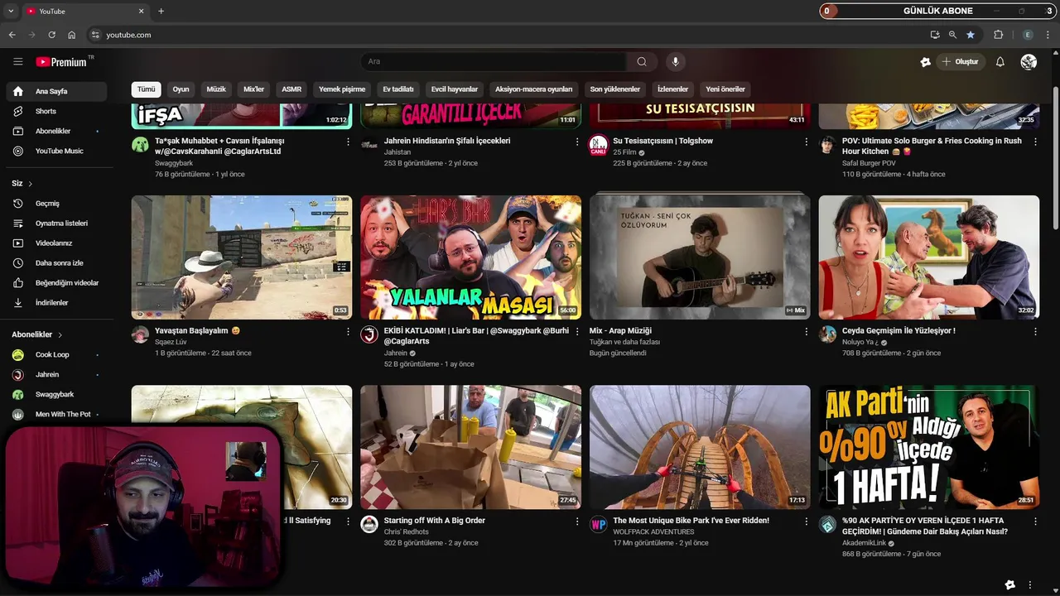Open the bike park video thumbnail
Image resolution: width=1060 pixels, height=596 pixels.
(x=700, y=447)
